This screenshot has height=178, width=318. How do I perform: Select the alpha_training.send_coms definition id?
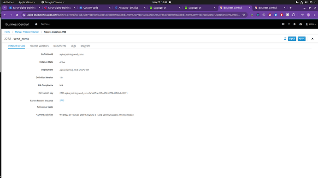(x=71, y=54)
